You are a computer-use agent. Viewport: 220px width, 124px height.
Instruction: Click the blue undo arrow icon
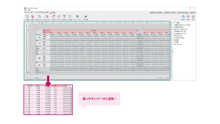click(183, 17)
